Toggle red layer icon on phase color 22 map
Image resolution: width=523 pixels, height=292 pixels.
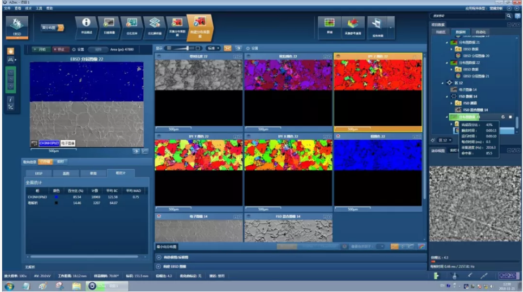point(338,136)
